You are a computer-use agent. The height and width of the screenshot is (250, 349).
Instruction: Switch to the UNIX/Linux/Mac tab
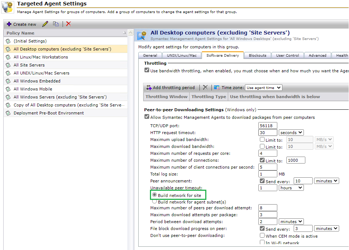point(182,56)
